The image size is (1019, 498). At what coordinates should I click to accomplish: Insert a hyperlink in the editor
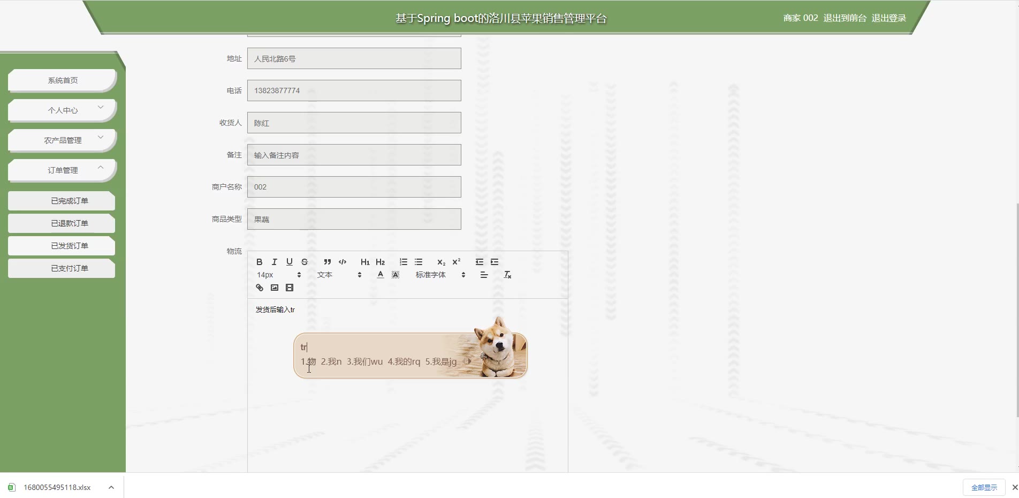[260, 288]
